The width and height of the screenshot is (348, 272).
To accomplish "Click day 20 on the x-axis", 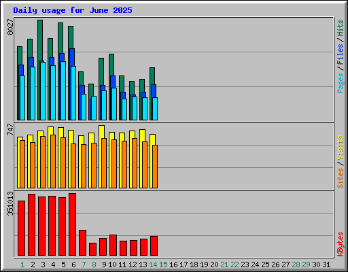I will 214,265.
